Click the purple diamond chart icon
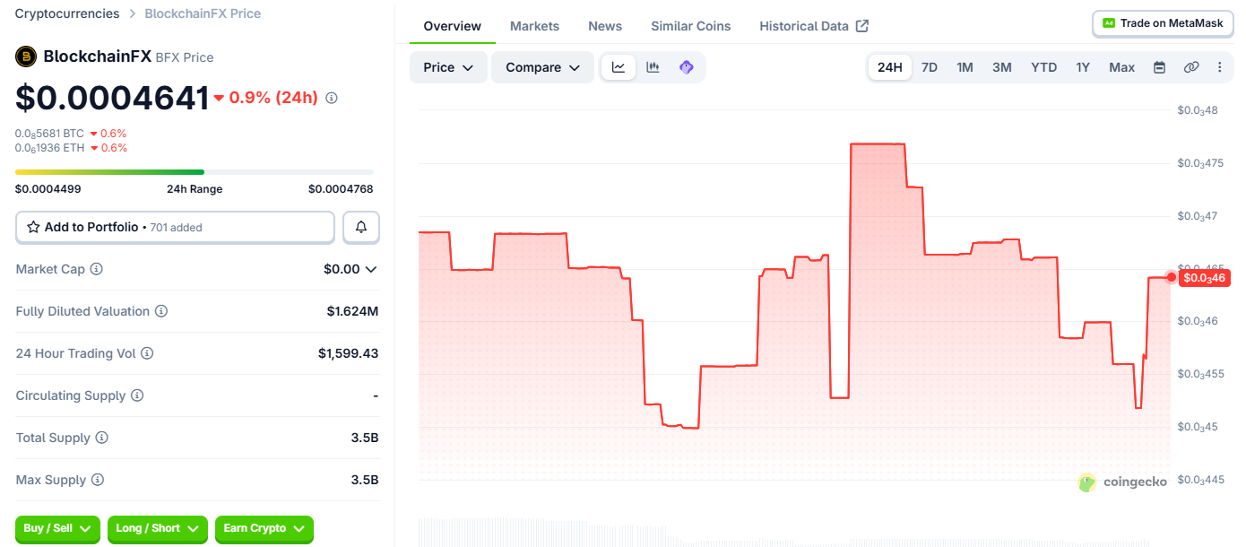Image resolution: width=1246 pixels, height=547 pixels. (x=687, y=67)
